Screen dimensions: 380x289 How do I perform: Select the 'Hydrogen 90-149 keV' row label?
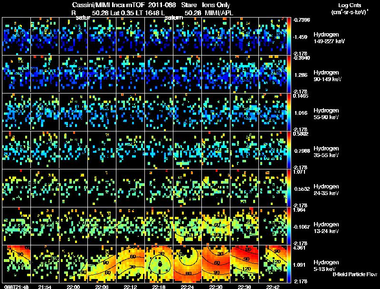point(328,76)
